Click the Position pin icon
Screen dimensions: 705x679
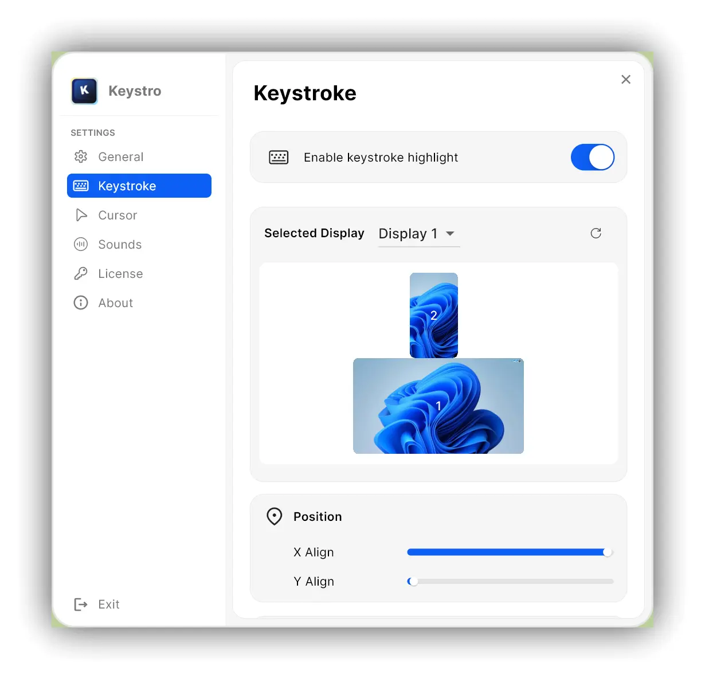click(x=275, y=516)
